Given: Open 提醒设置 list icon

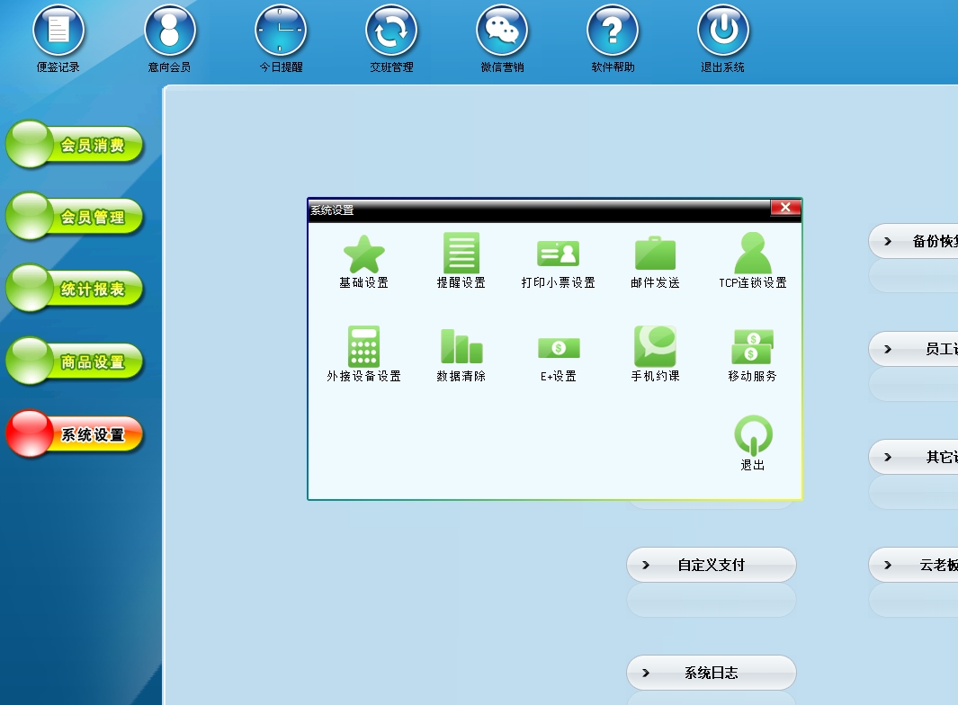Looking at the screenshot, I should [x=461, y=254].
